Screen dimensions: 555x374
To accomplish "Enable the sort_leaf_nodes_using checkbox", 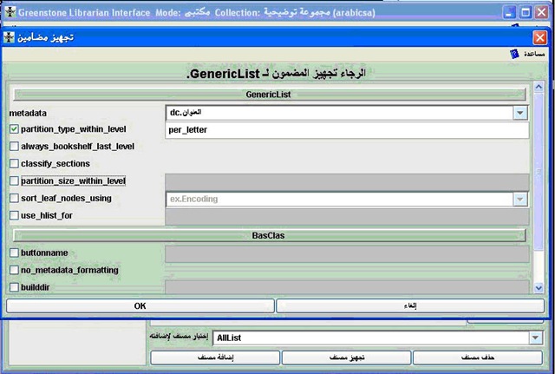I will pos(14,198).
